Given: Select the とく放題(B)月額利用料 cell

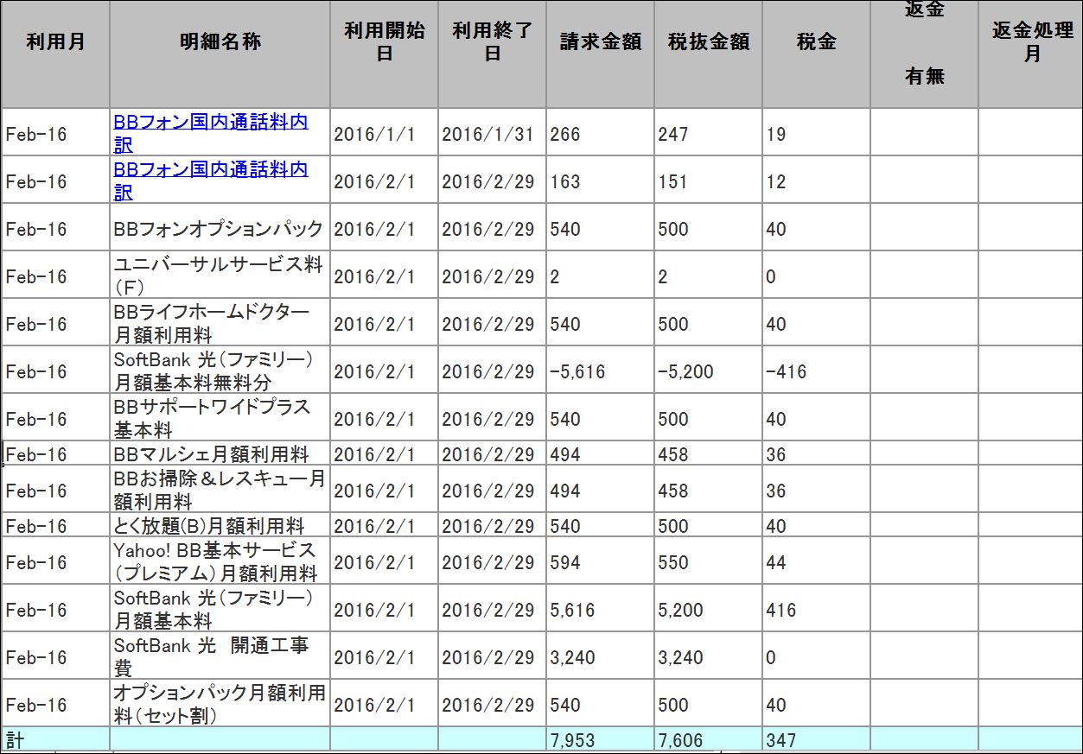Looking at the screenshot, I should coord(220,526).
